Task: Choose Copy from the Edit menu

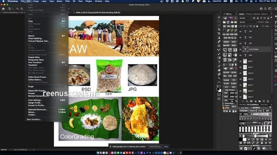Action: click(47, 21)
